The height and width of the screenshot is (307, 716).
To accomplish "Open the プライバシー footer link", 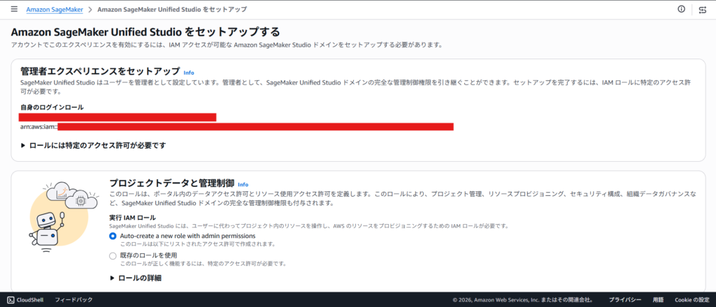I will (x=624, y=300).
